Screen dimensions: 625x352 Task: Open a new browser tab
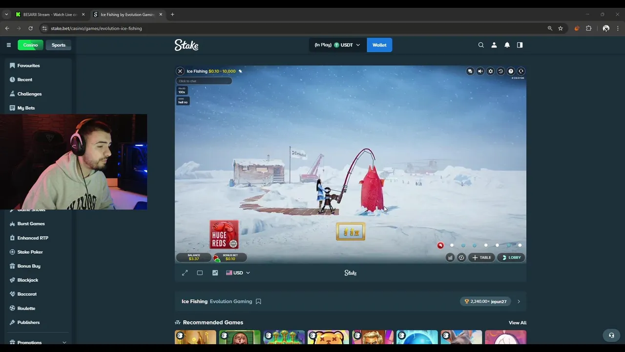(172, 15)
